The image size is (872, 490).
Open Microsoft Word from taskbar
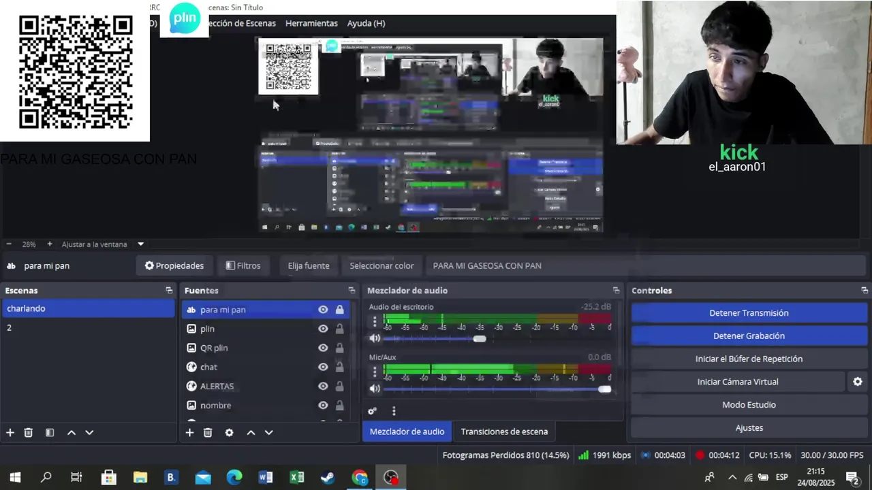coord(266,478)
